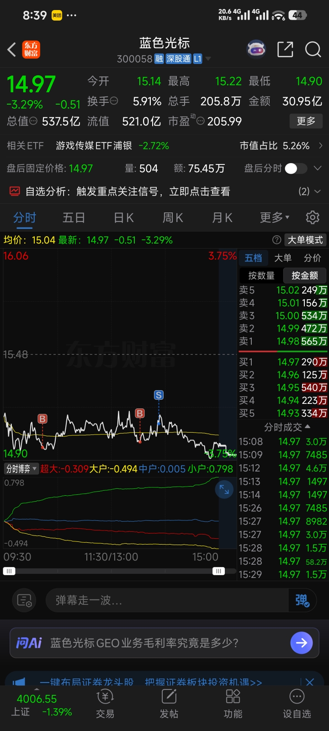Switch to 分时 chart tab

pos(25,217)
